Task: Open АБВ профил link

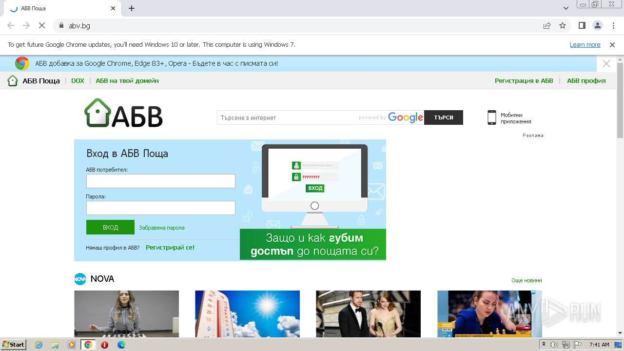Action: (586, 81)
